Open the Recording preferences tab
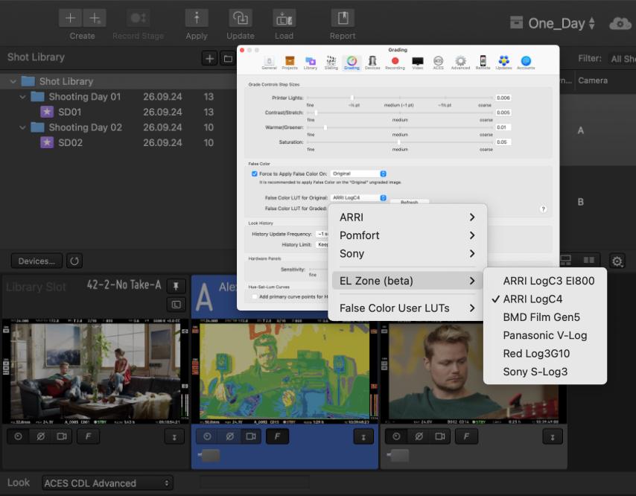The height and width of the screenshot is (496, 636). point(395,63)
